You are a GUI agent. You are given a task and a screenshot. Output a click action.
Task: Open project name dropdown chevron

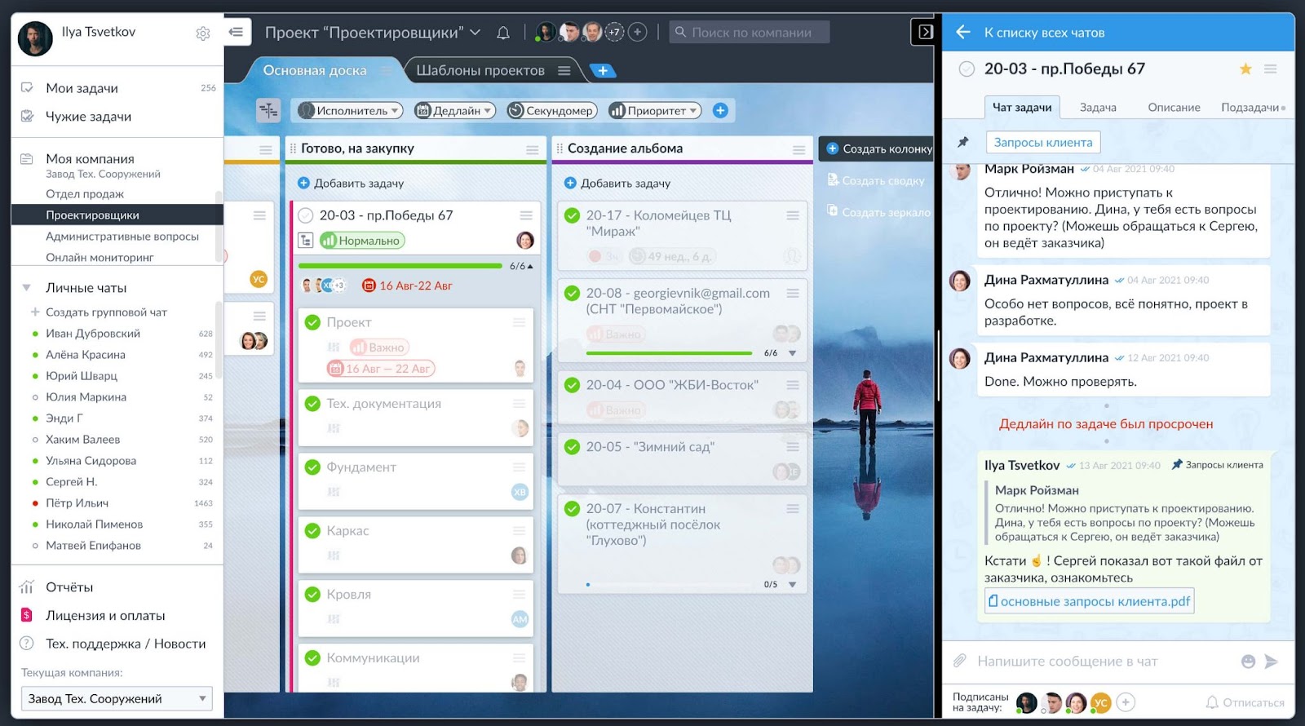coord(475,33)
